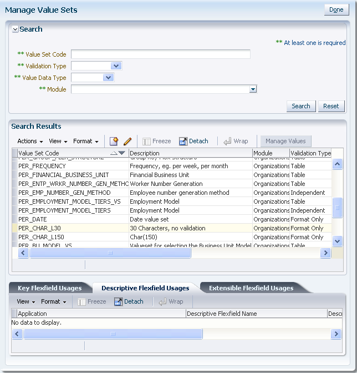
Task: Click the Descriptive Flexfield Name column header
Action: click(257, 314)
